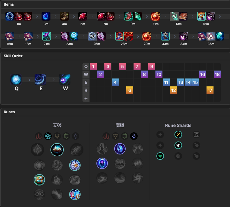Select the highlighted attack speed rune shard

point(178,135)
